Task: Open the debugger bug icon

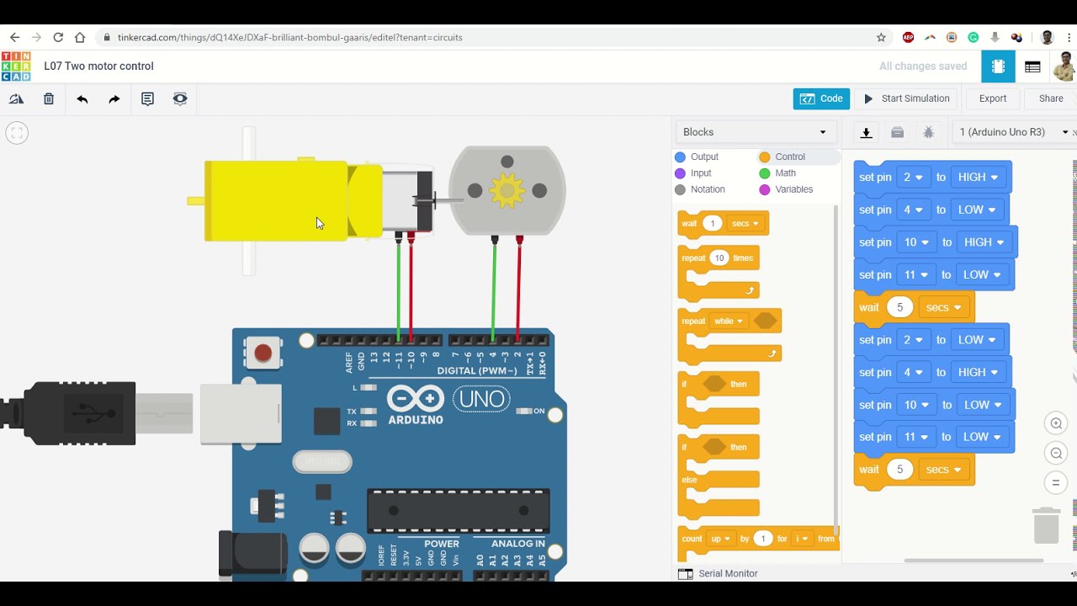Action: (x=928, y=132)
